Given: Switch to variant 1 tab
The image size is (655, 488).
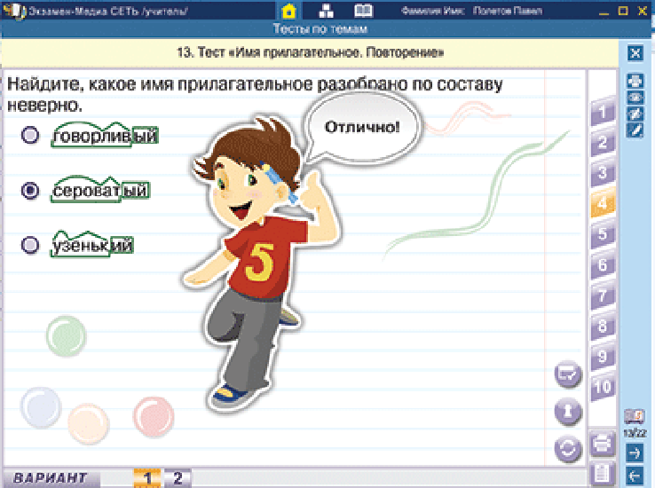Looking at the screenshot, I should coord(146,478).
